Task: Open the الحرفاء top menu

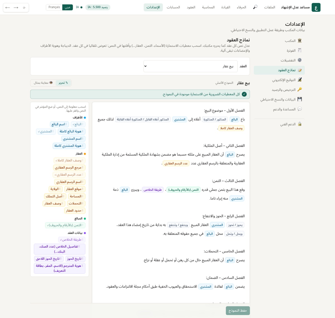Action: coord(241,7)
